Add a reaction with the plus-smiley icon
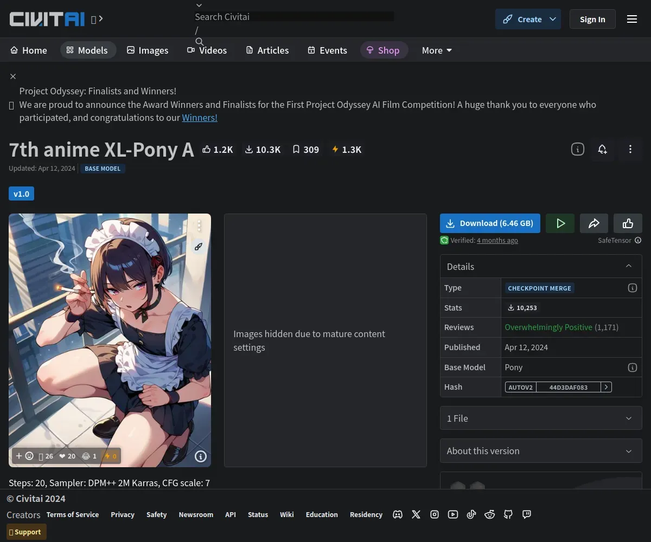 [24, 456]
